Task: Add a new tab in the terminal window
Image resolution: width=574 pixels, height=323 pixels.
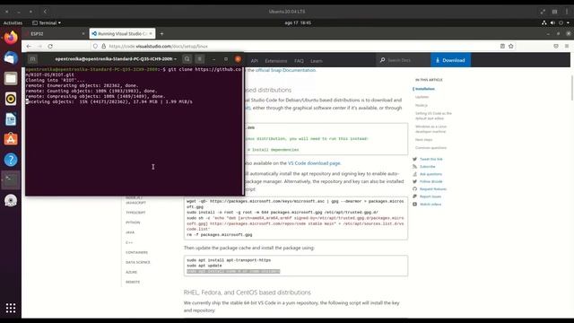Action: coord(32,59)
